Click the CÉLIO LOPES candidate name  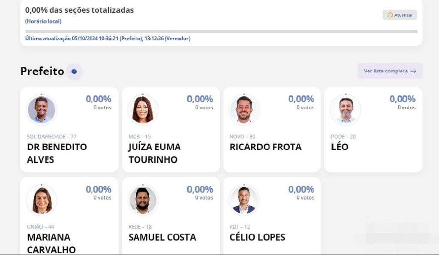(x=257, y=237)
